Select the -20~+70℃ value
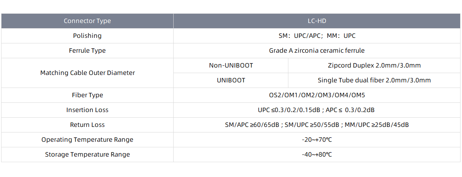Viewport: 462px width, 177px height. click(317, 140)
